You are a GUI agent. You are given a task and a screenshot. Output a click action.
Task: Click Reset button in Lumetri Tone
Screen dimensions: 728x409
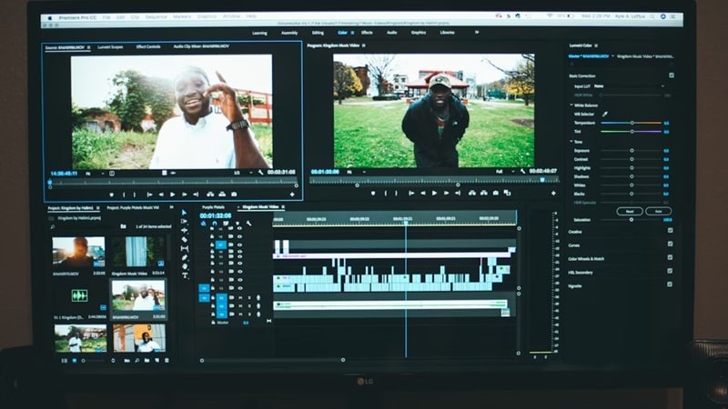click(x=630, y=211)
